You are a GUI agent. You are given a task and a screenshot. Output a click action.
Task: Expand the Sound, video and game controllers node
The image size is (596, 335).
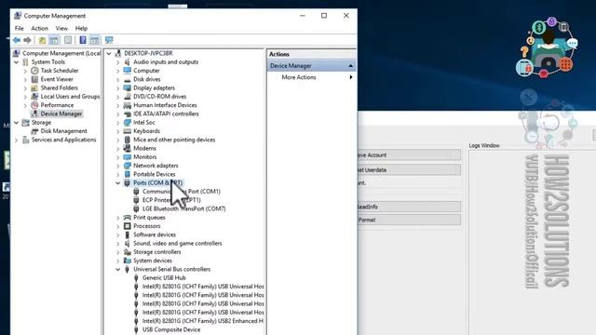[x=118, y=244]
